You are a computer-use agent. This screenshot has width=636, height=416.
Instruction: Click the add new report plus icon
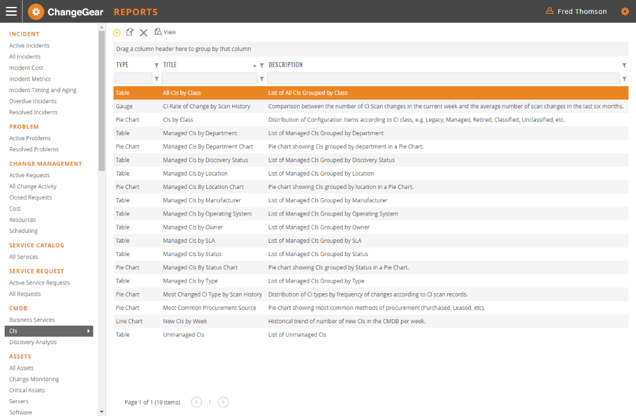(x=116, y=32)
